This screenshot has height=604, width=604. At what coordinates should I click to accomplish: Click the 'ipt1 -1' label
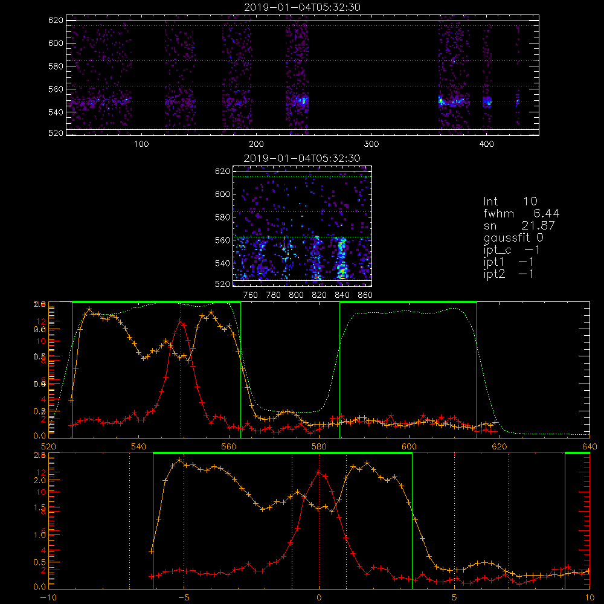(x=509, y=262)
